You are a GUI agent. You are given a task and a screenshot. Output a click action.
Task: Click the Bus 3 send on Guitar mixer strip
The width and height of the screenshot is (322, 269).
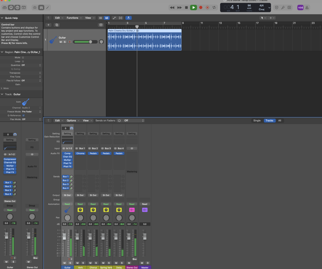click(66, 184)
